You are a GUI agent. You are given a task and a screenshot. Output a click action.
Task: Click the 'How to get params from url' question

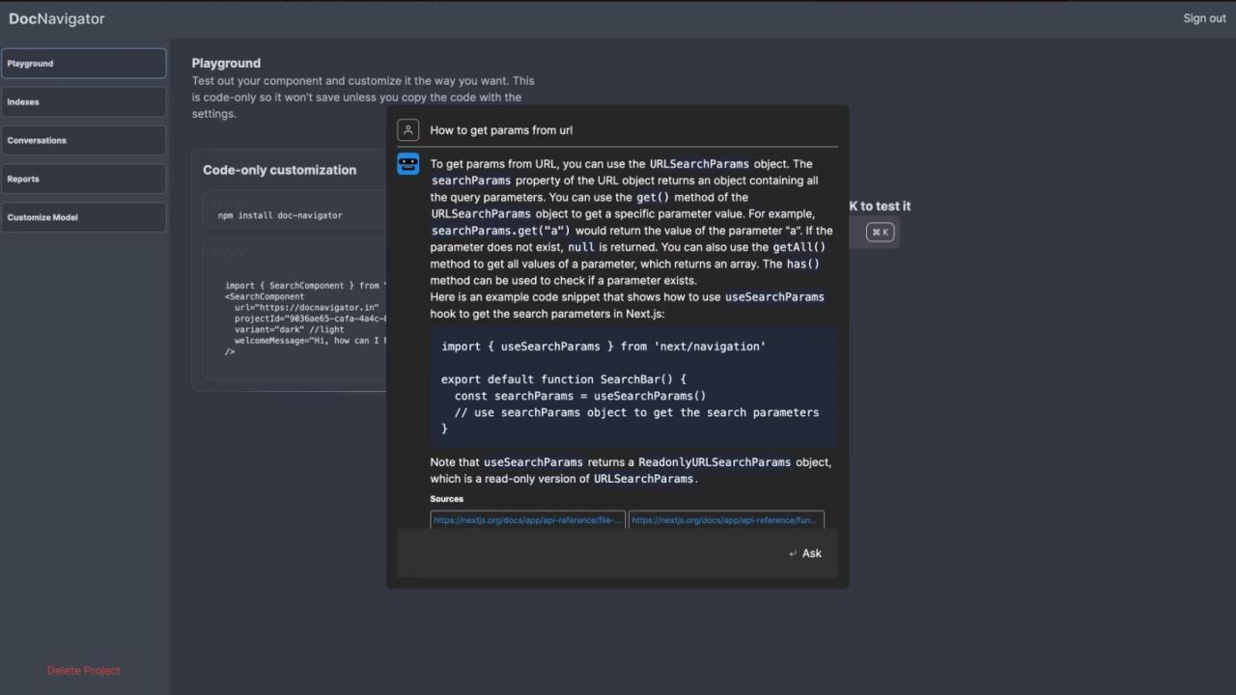pyautogui.click(x=501, y=130)
